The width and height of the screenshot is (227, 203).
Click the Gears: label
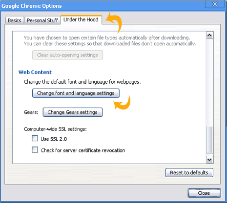(31, 112)
